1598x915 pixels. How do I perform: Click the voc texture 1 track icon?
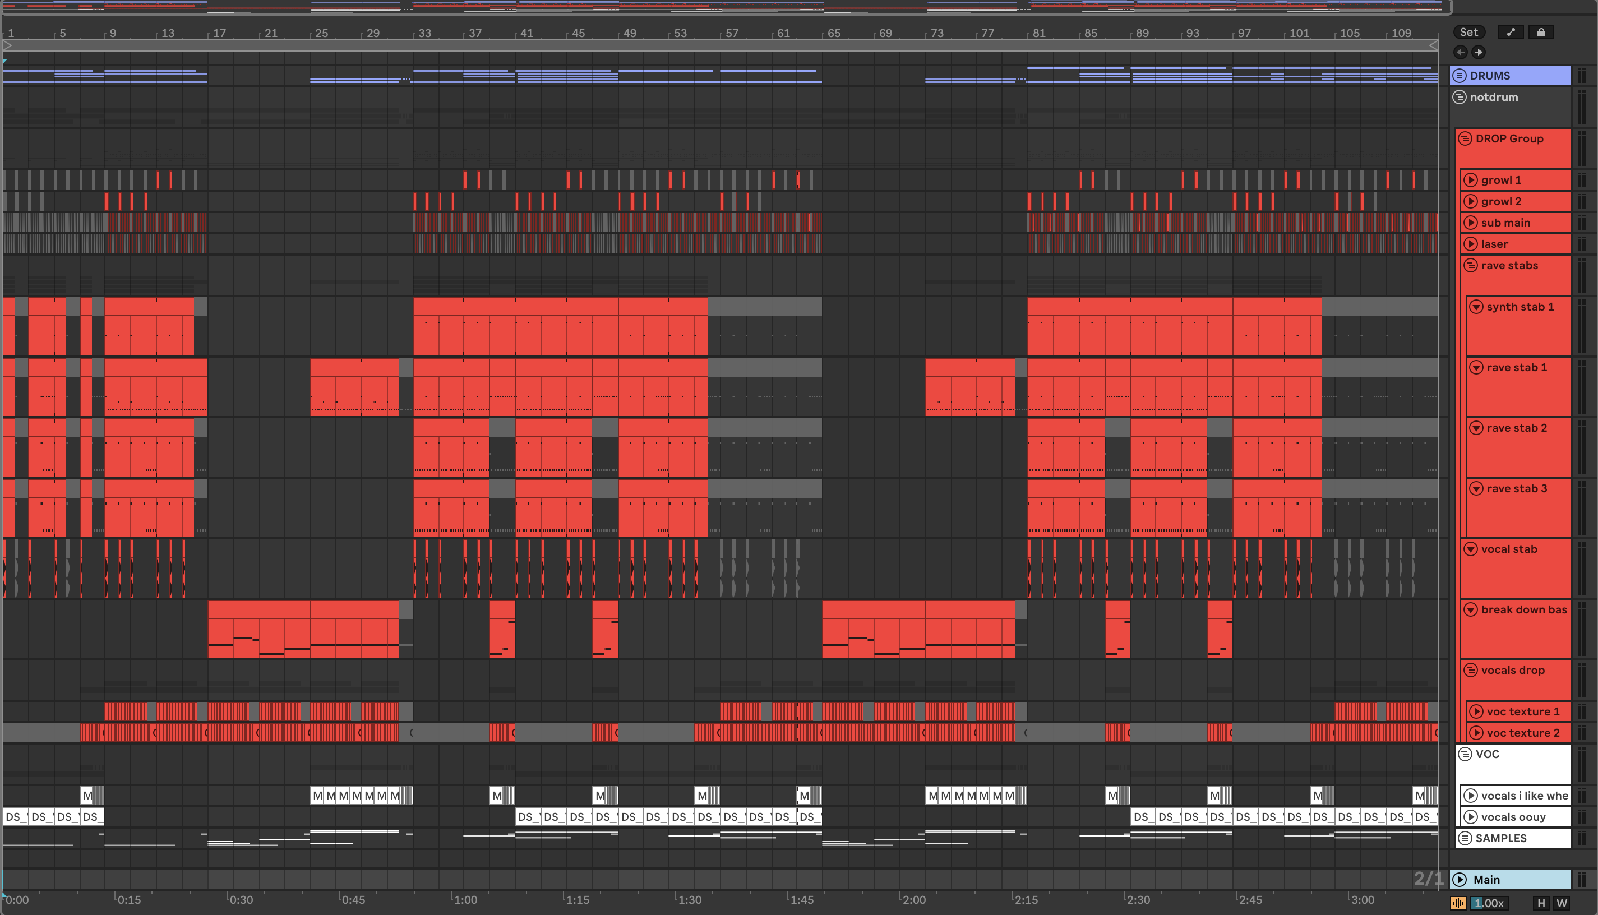tap(1476, 711)
